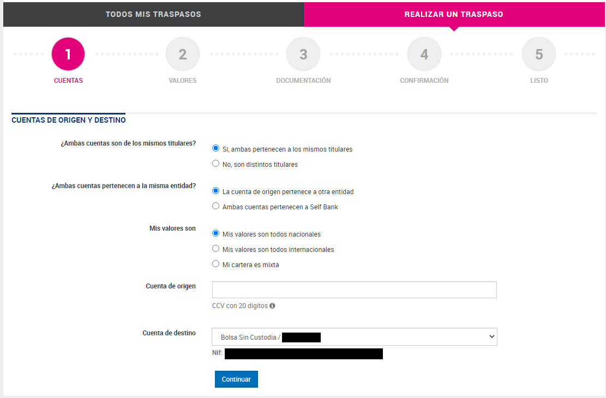
Task: Click step 1 Cuentas circle
Action: (68, 54)
